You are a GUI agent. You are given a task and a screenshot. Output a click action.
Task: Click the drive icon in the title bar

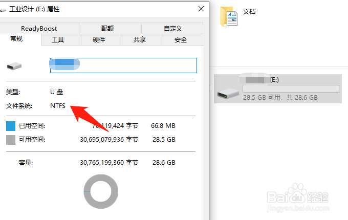point(3,10)
